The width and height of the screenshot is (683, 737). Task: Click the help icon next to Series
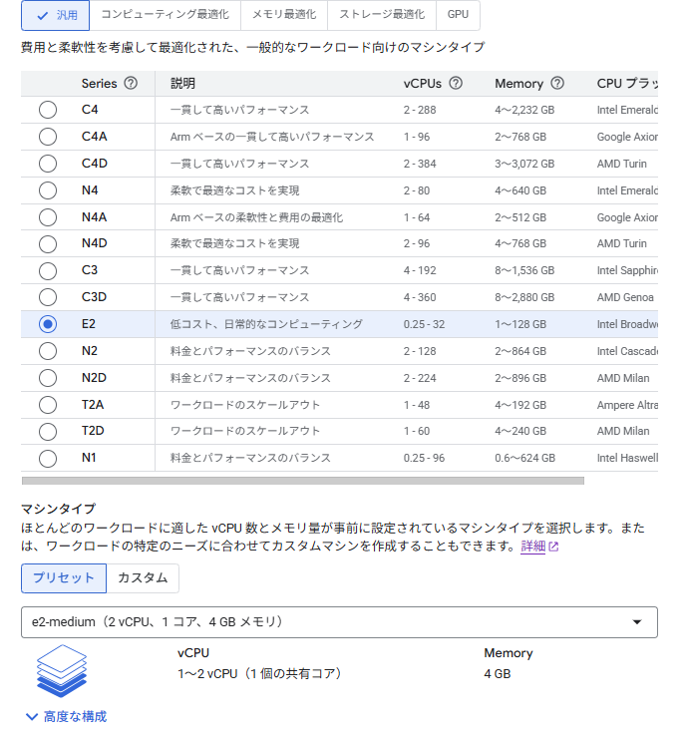coord(131,84)
